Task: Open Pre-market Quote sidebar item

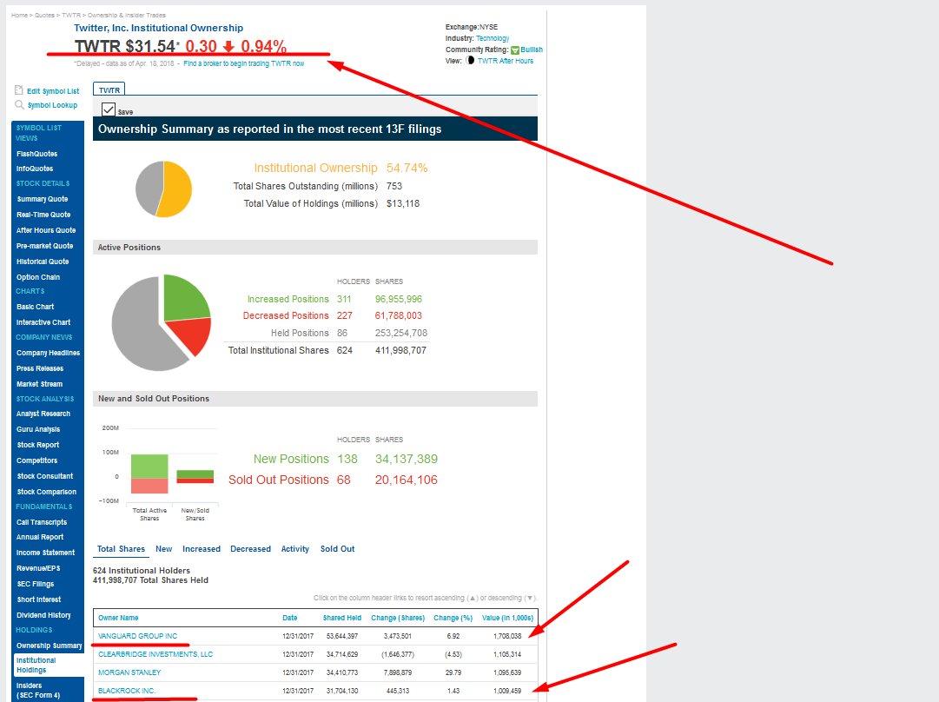Action: tap(45, 246)
